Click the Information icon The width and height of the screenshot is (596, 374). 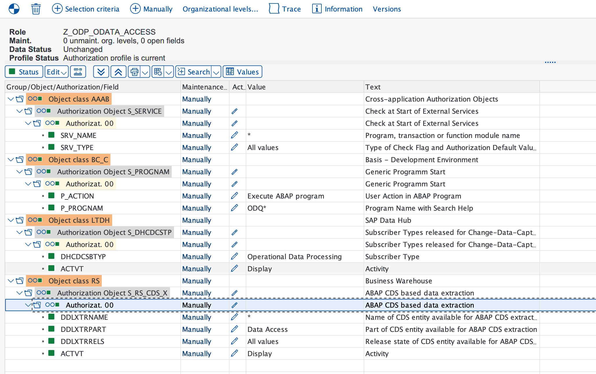(x=317, y=9)
